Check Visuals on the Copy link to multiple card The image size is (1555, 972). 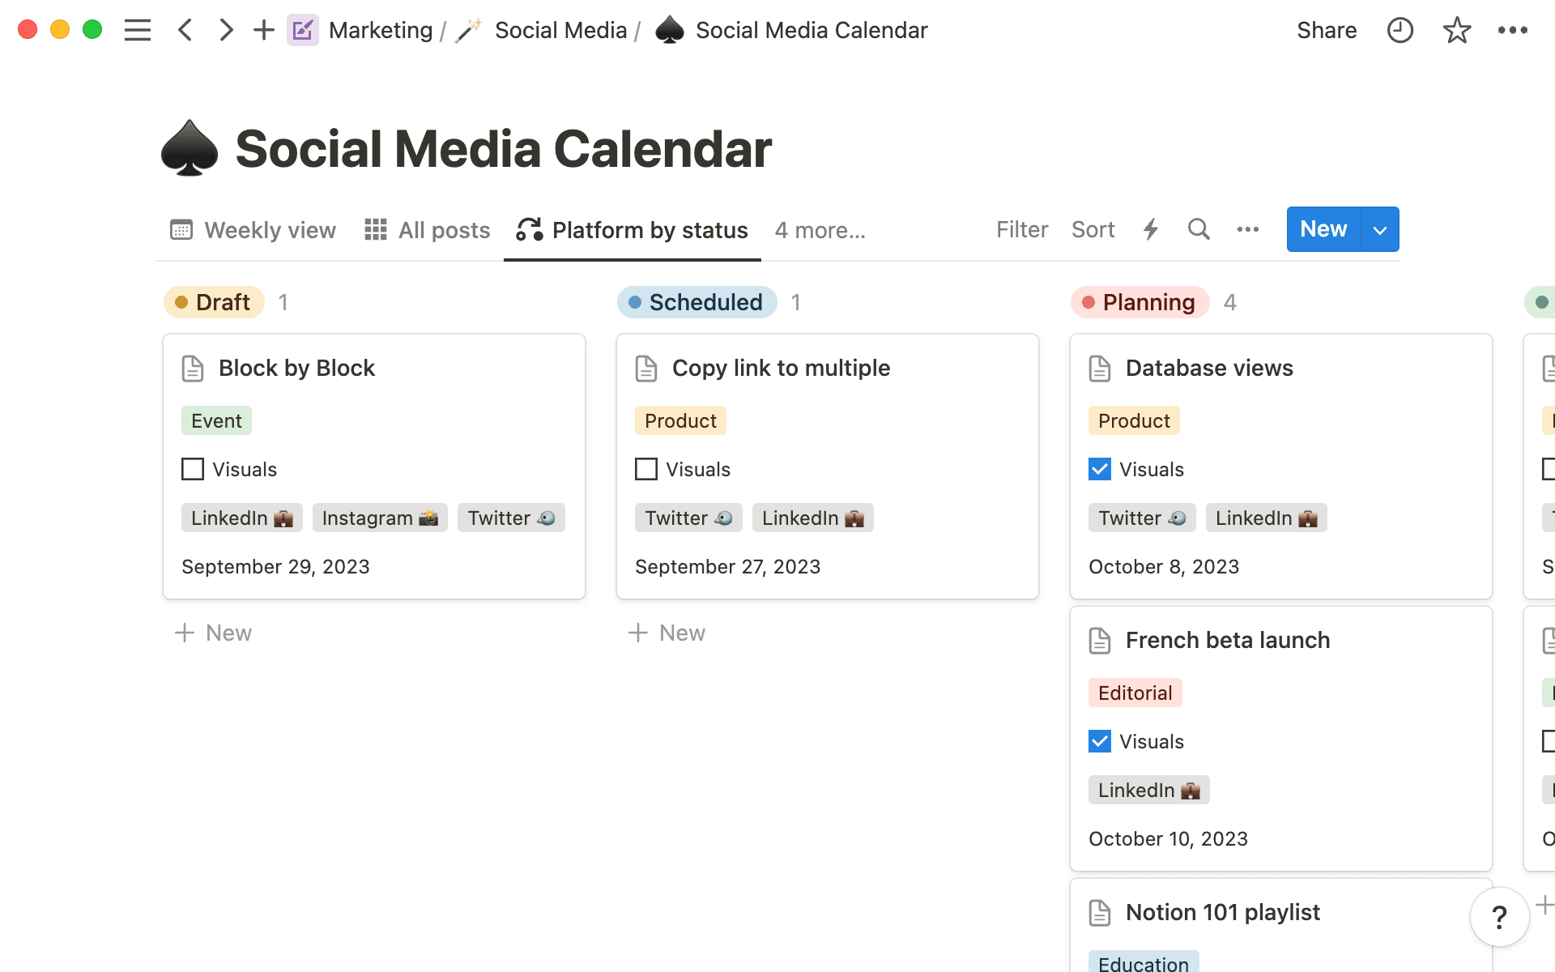[645, 469]
